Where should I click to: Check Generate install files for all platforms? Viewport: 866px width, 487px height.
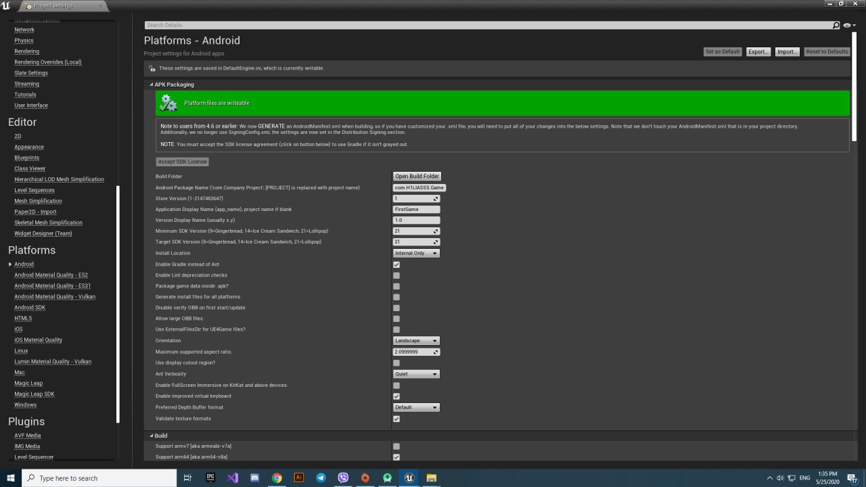396,297
